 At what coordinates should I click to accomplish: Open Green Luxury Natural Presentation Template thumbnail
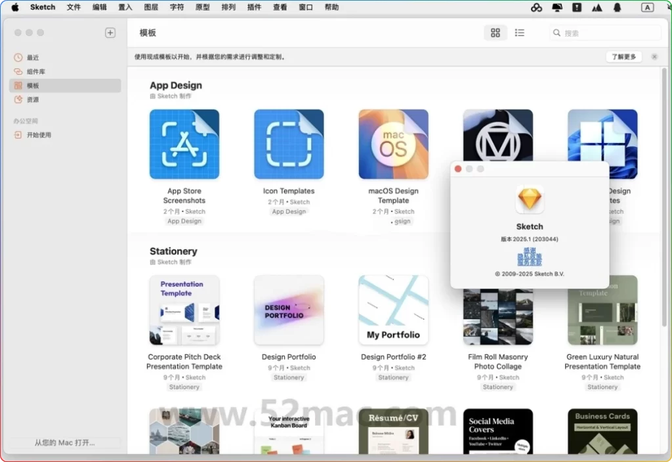coord(602,317)
